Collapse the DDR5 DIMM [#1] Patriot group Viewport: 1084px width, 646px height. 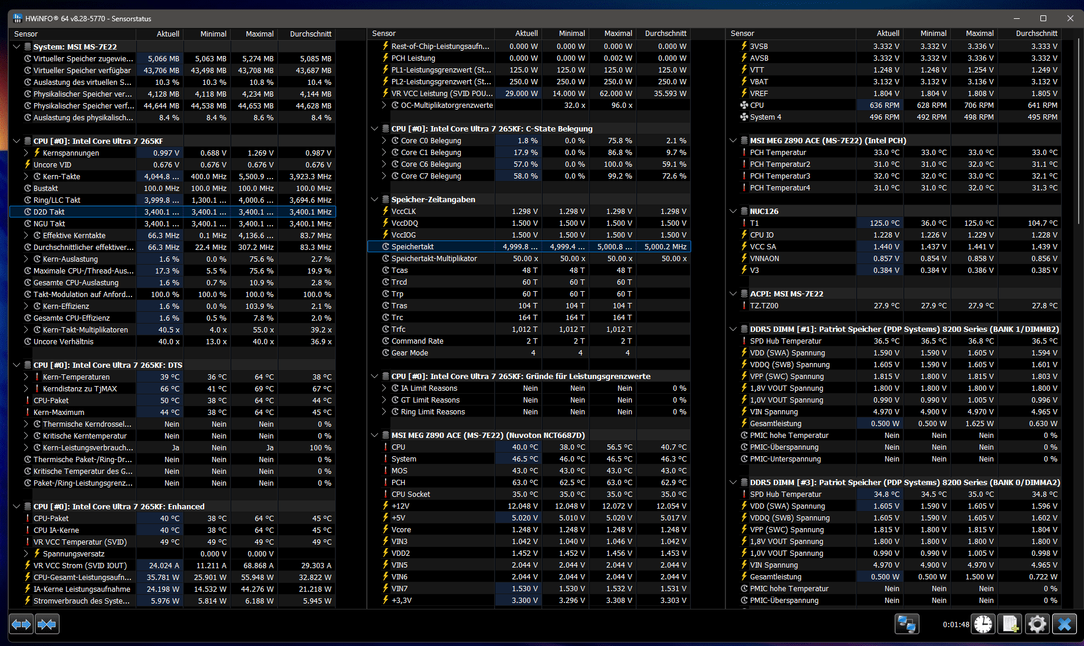point(733,329)
